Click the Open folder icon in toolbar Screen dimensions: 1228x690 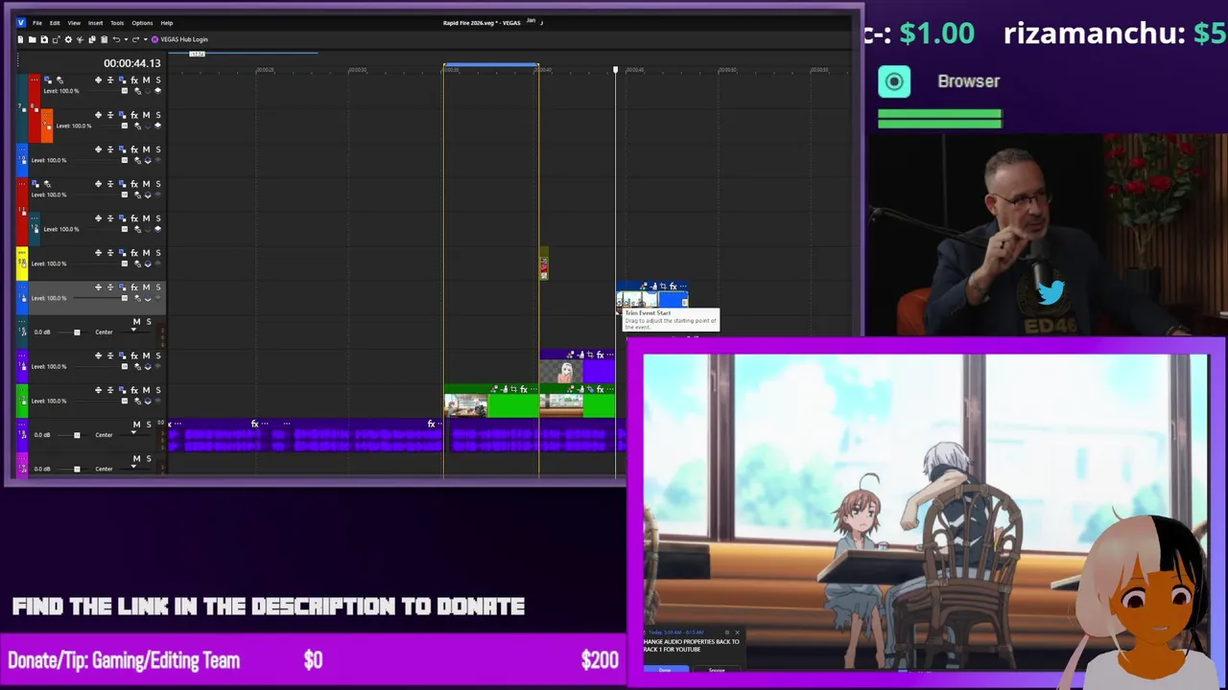(32, 39)
